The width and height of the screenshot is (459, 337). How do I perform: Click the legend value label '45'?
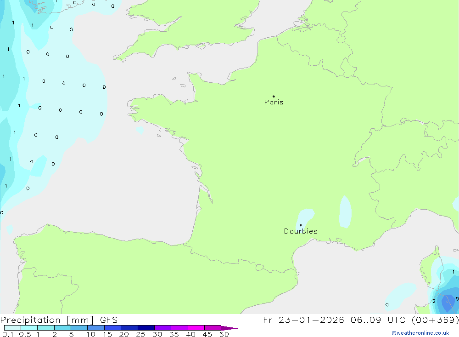click(207, 334)
